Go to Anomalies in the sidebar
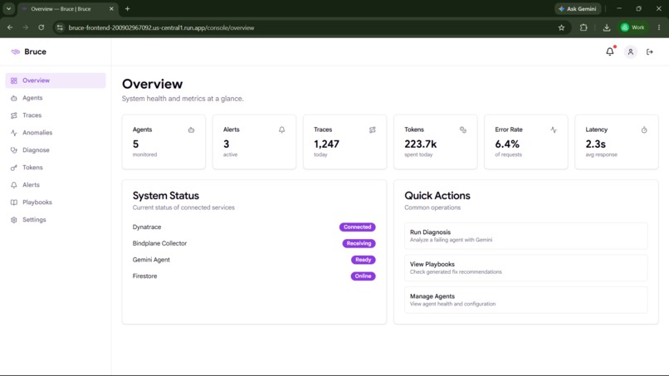 pyautogui.click(x=56, y=133)
